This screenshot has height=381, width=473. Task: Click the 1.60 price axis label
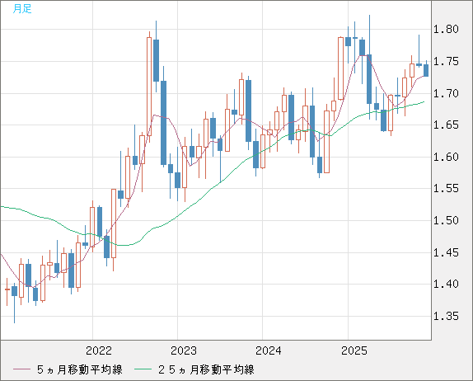(x=446, y=157)
